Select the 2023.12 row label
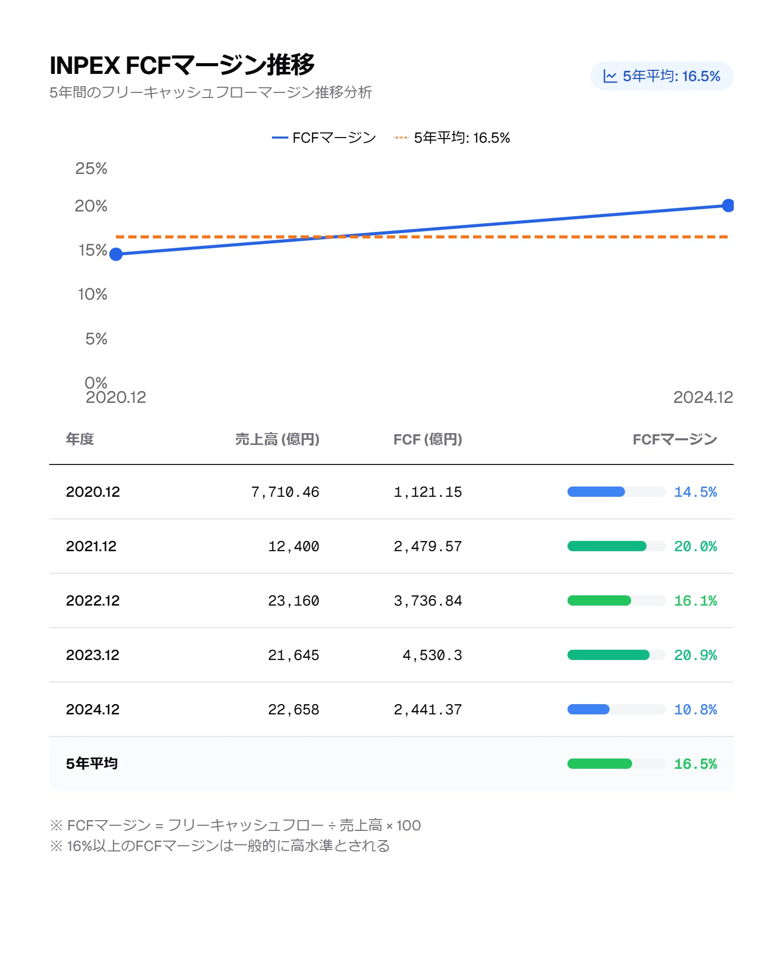Image resolution: width=783 pixels, height=971 pixels. [x=92, y=655]
